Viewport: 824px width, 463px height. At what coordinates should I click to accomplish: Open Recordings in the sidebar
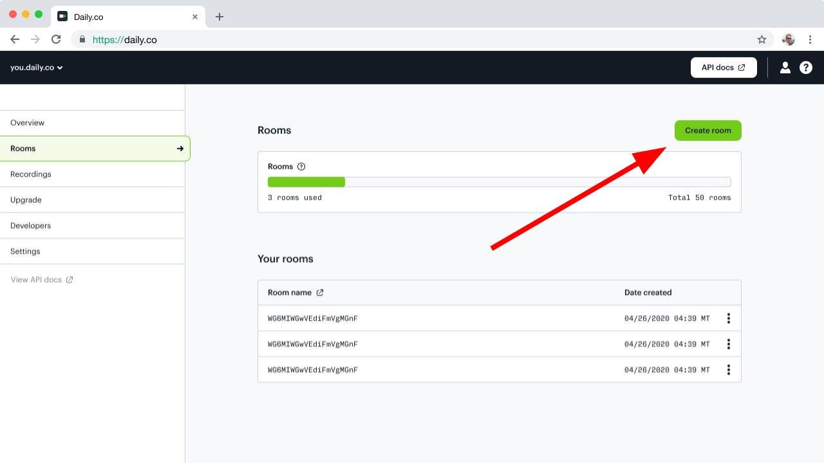coord(92,174)
